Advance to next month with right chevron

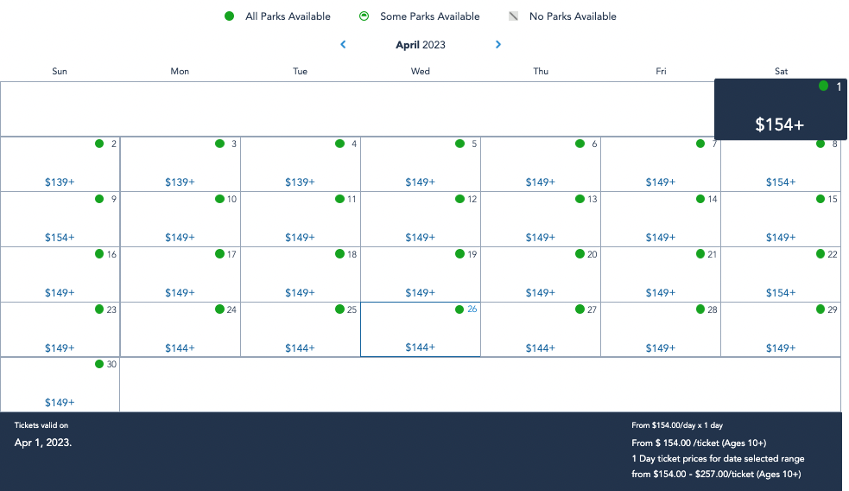[498, 44]
